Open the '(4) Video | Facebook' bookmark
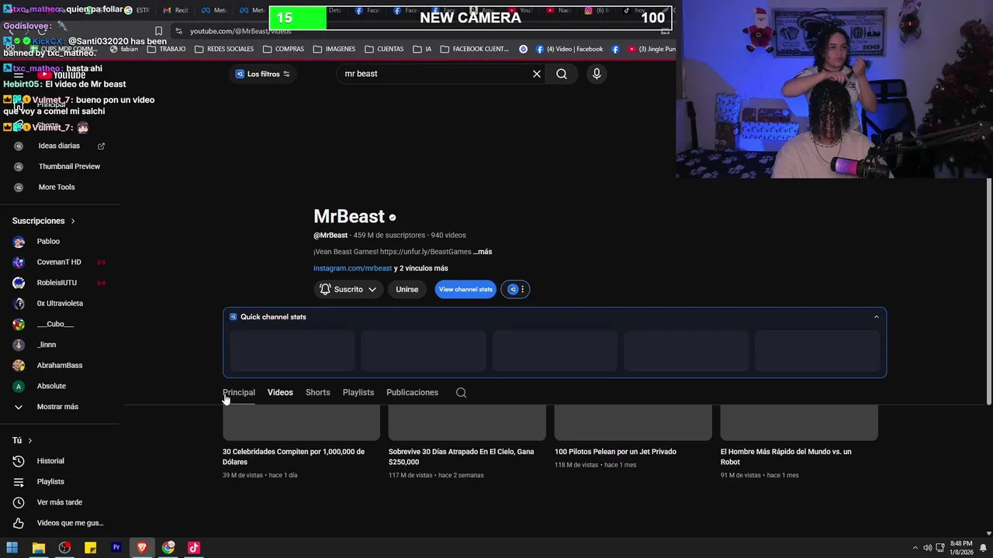Image resolution: width=993 pixels, height=558 pixels. point(569,49)
